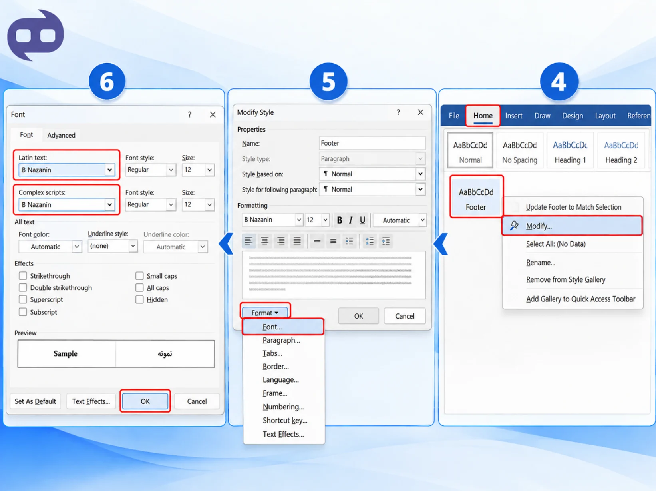Open font size dropdown in Modify Style
Screen dimensions: 656x491
click(x=325, y=220)
